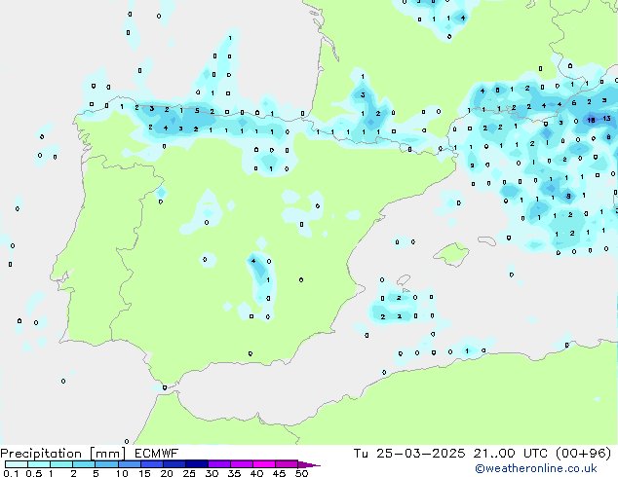Choose the 25 to 30 mm dark blue swatch
The image size is (618, 477).
pos(196,464)
